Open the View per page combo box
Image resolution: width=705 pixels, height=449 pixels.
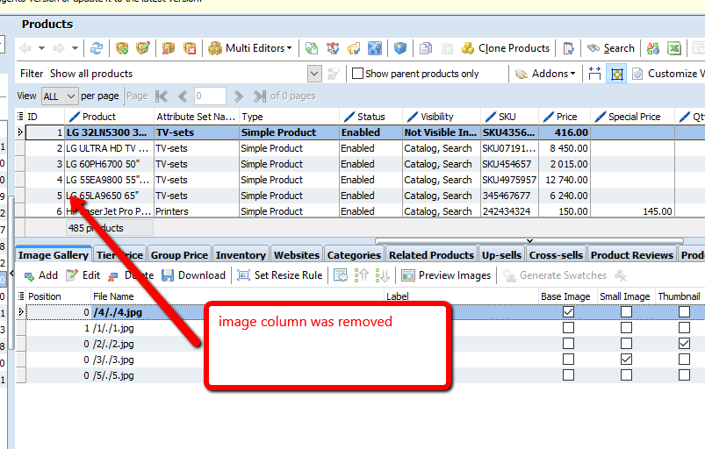pos(59,96)
